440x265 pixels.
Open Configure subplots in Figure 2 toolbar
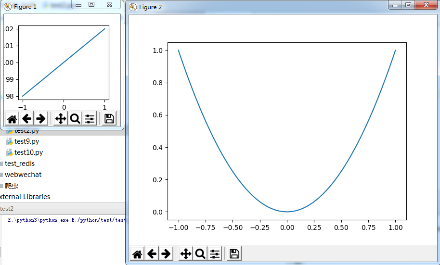(x=215, y=254)
